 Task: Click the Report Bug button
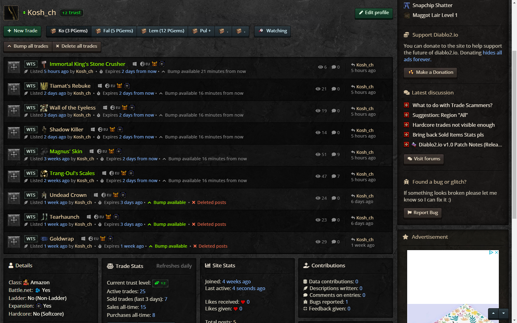click(x=423, y=213)
